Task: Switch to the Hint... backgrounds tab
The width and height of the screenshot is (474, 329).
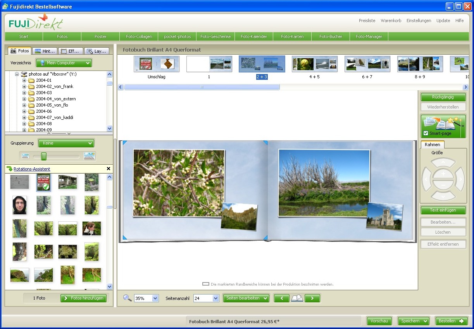Action: click(x=45, y=51)
